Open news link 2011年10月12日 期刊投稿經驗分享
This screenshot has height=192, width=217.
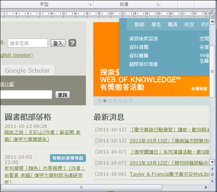(169, 163)
